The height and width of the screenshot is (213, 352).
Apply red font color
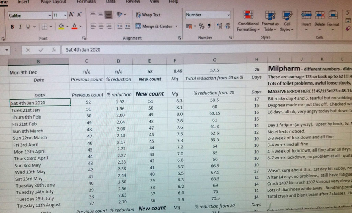75,26
